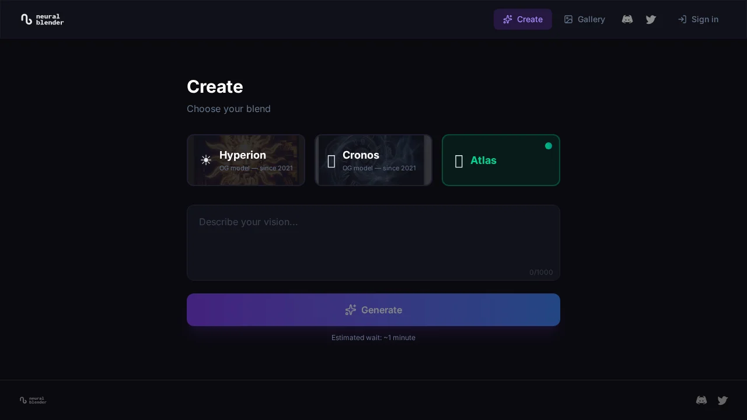
Task: Click the image icon next to Gallery
Action: click(568, 19)
